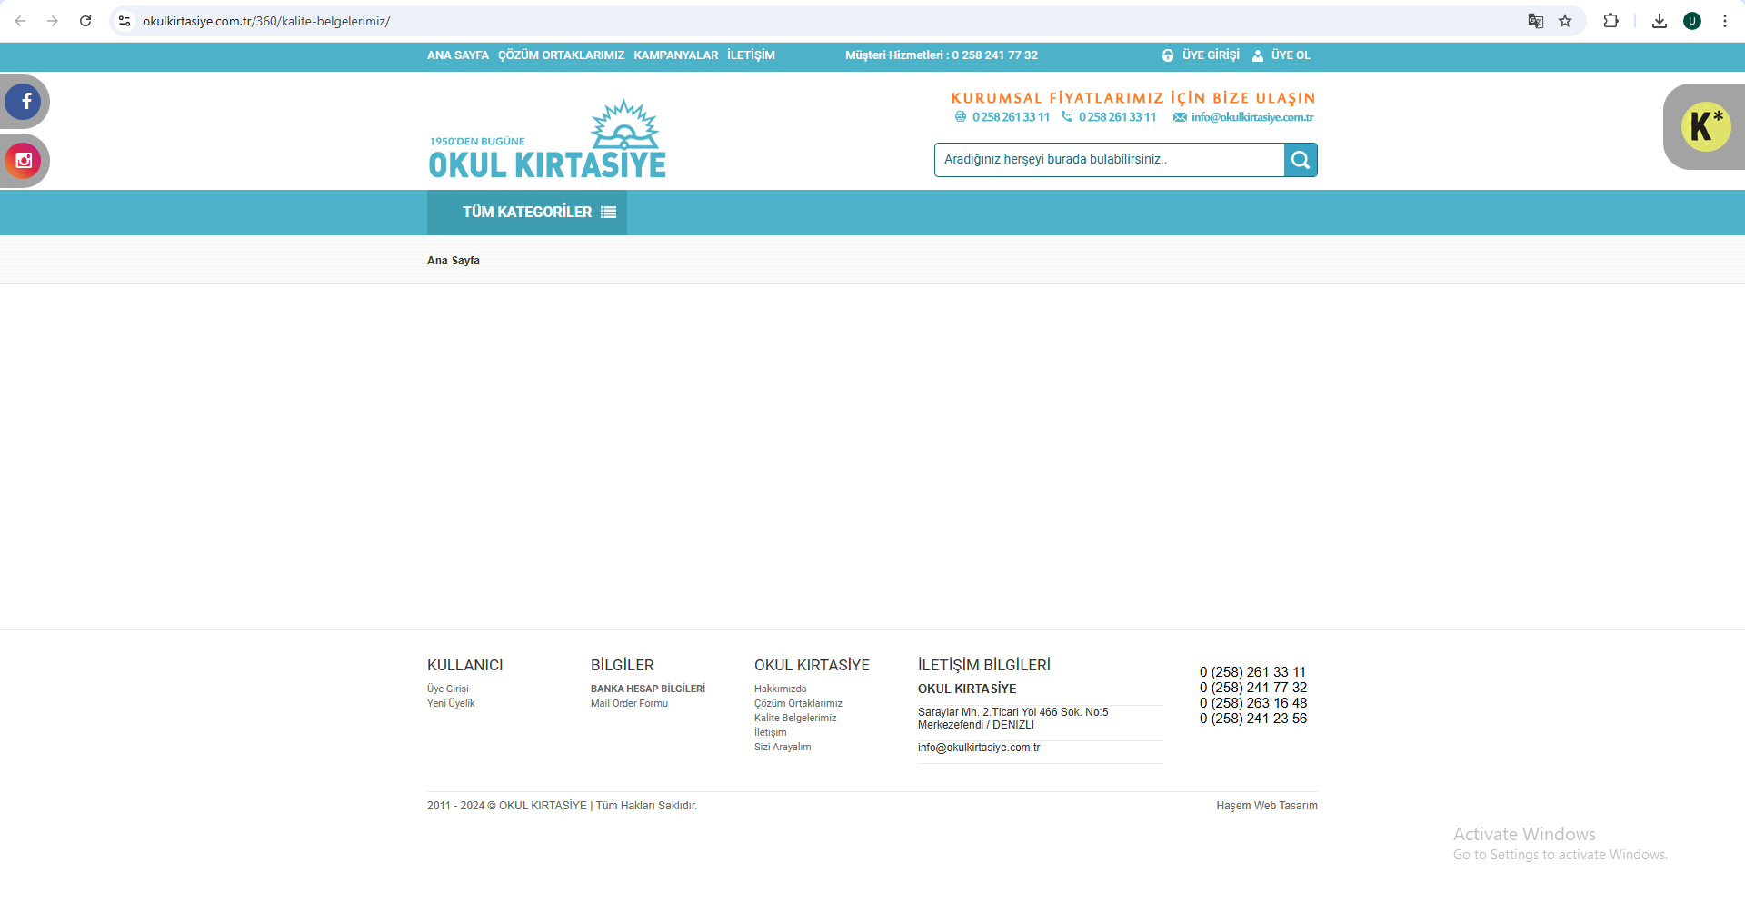Open the Chrome profile avatar
This screenshot has height=902, width=1745.
pos(1692,21)
